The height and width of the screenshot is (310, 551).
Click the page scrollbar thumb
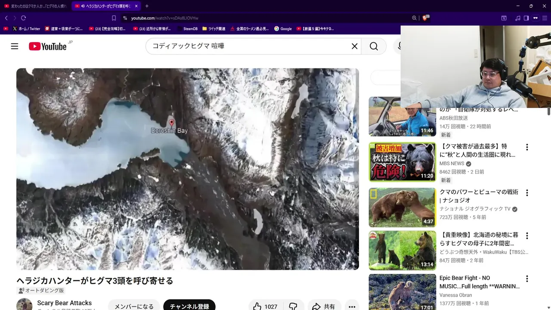pyautogui.click(x=549, y=111)
